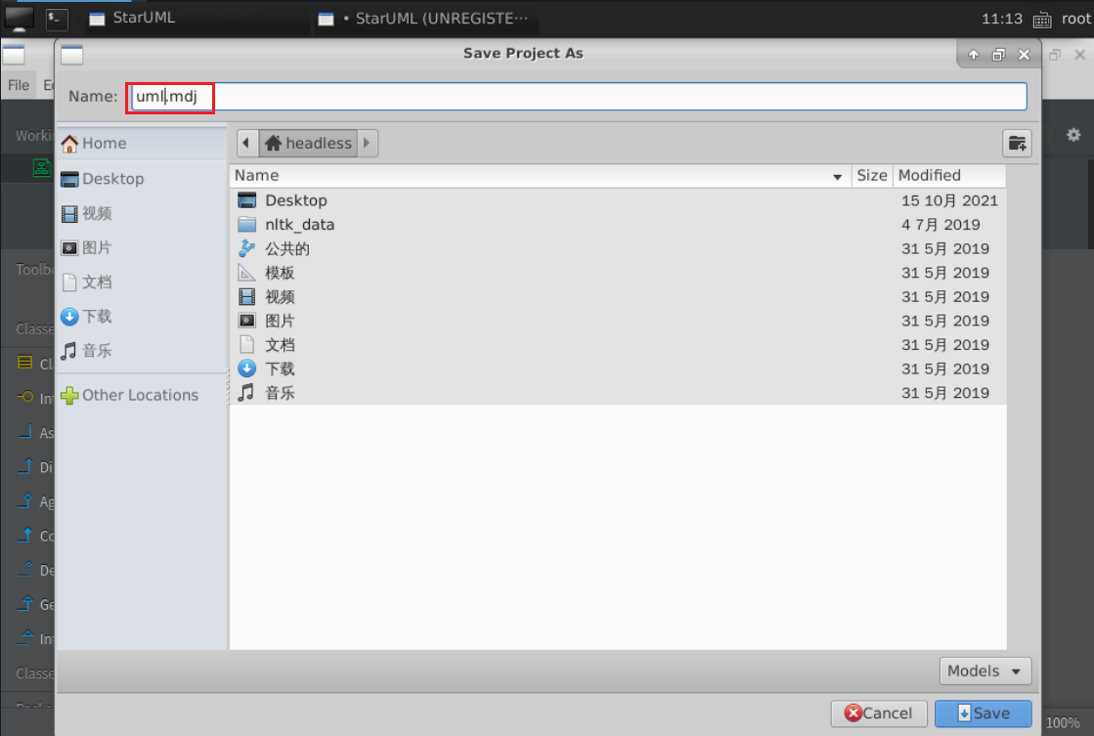Open Other Locations in the sidebar
The height and width of the screenshot is (736, 1094).
point(142,395)
